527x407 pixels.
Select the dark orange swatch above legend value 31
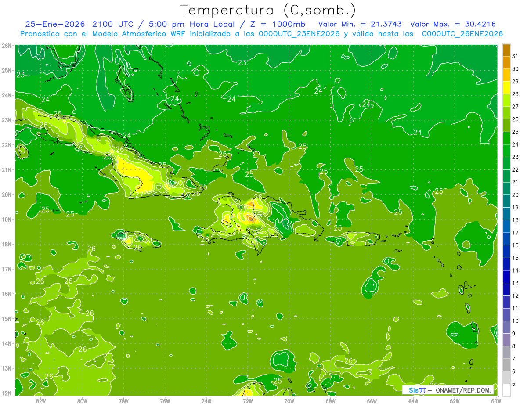506,50
